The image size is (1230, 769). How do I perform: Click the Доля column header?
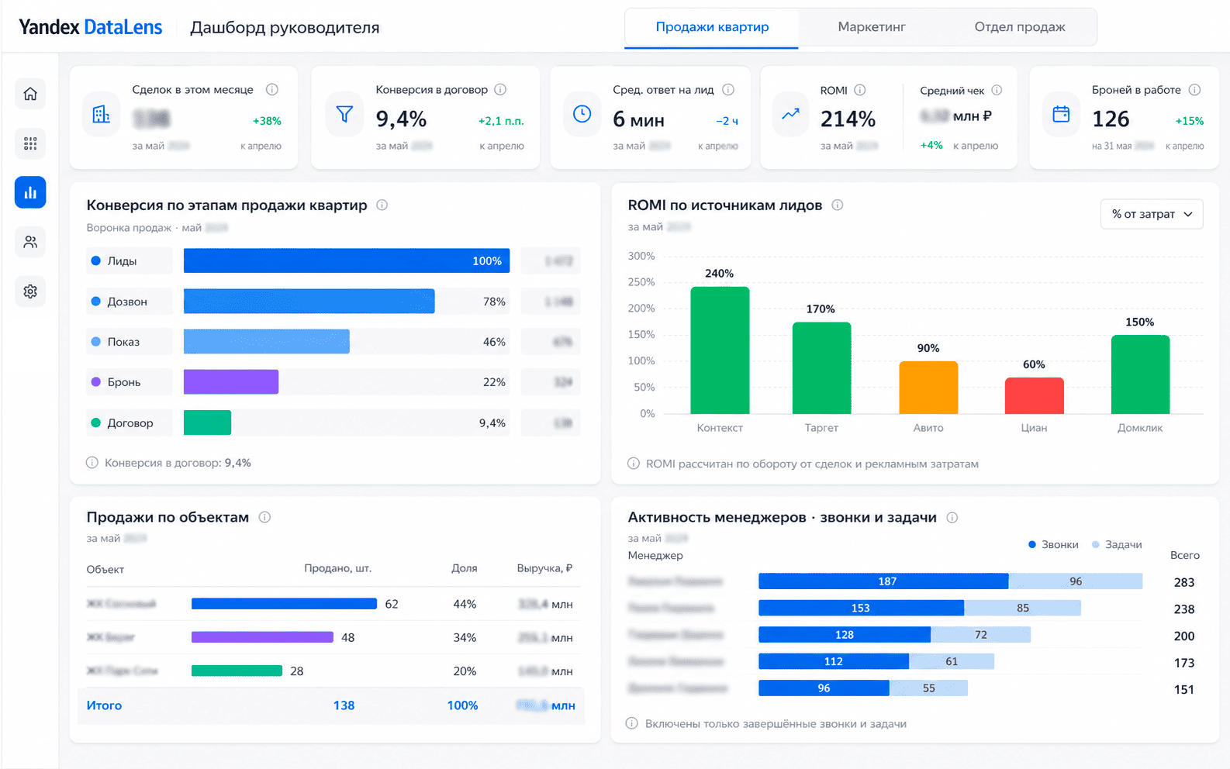(465, 568)
